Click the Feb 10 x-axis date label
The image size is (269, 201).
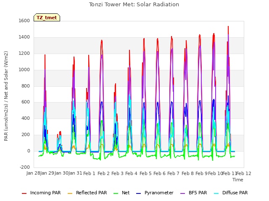pos(215,173)
